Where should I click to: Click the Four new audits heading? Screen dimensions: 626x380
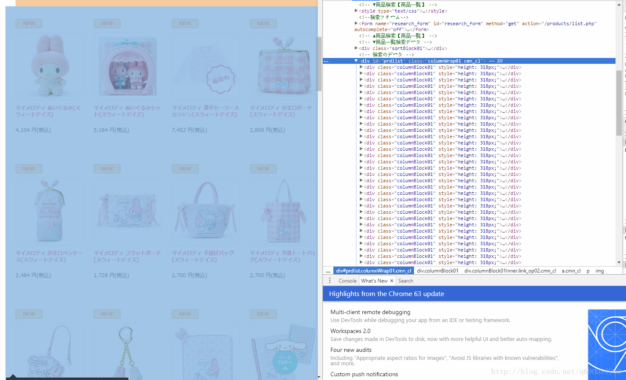click(351, 350)
